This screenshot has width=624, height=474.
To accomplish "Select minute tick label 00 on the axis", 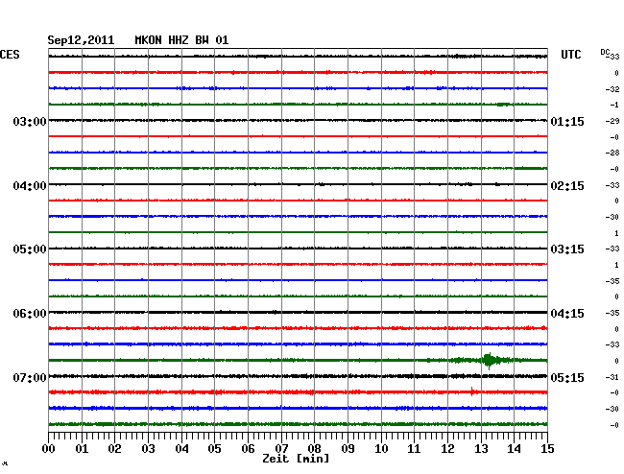I will (x=49, y=449).
